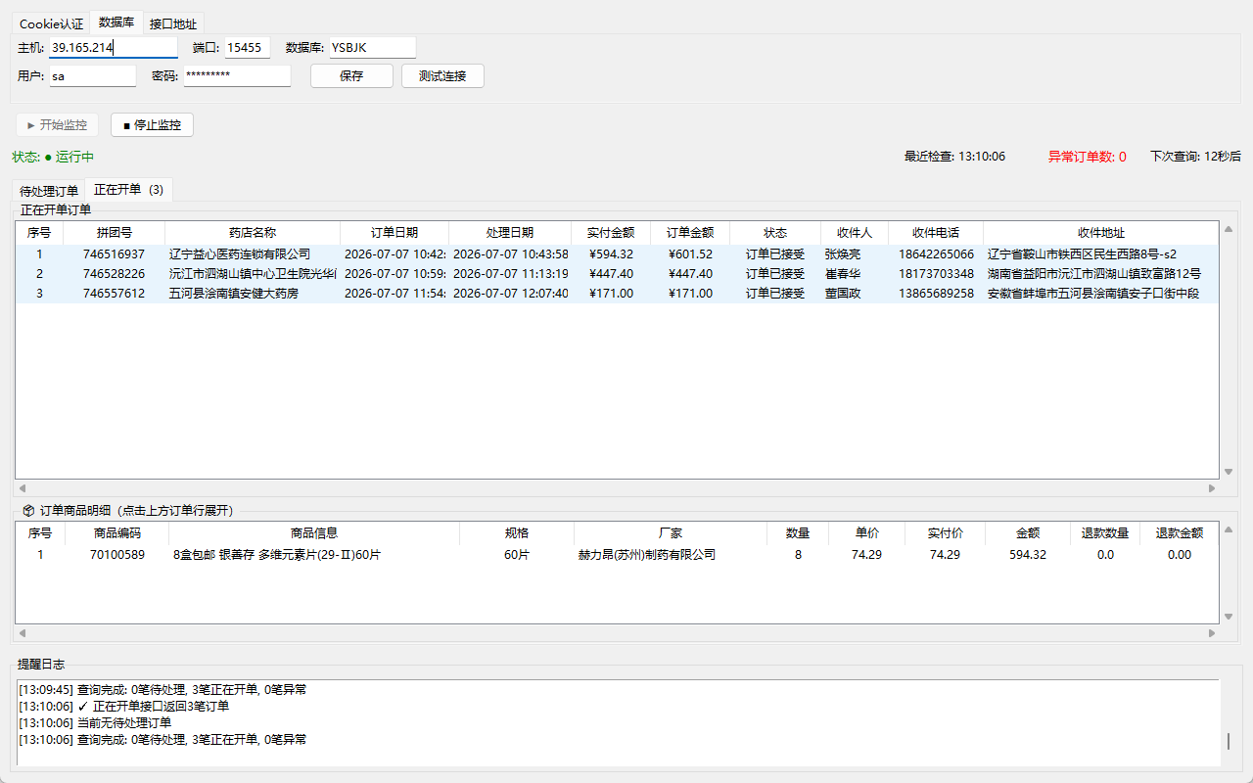Sort by the 订单日期 column header

pyautogui.click(x=394, y=233)
